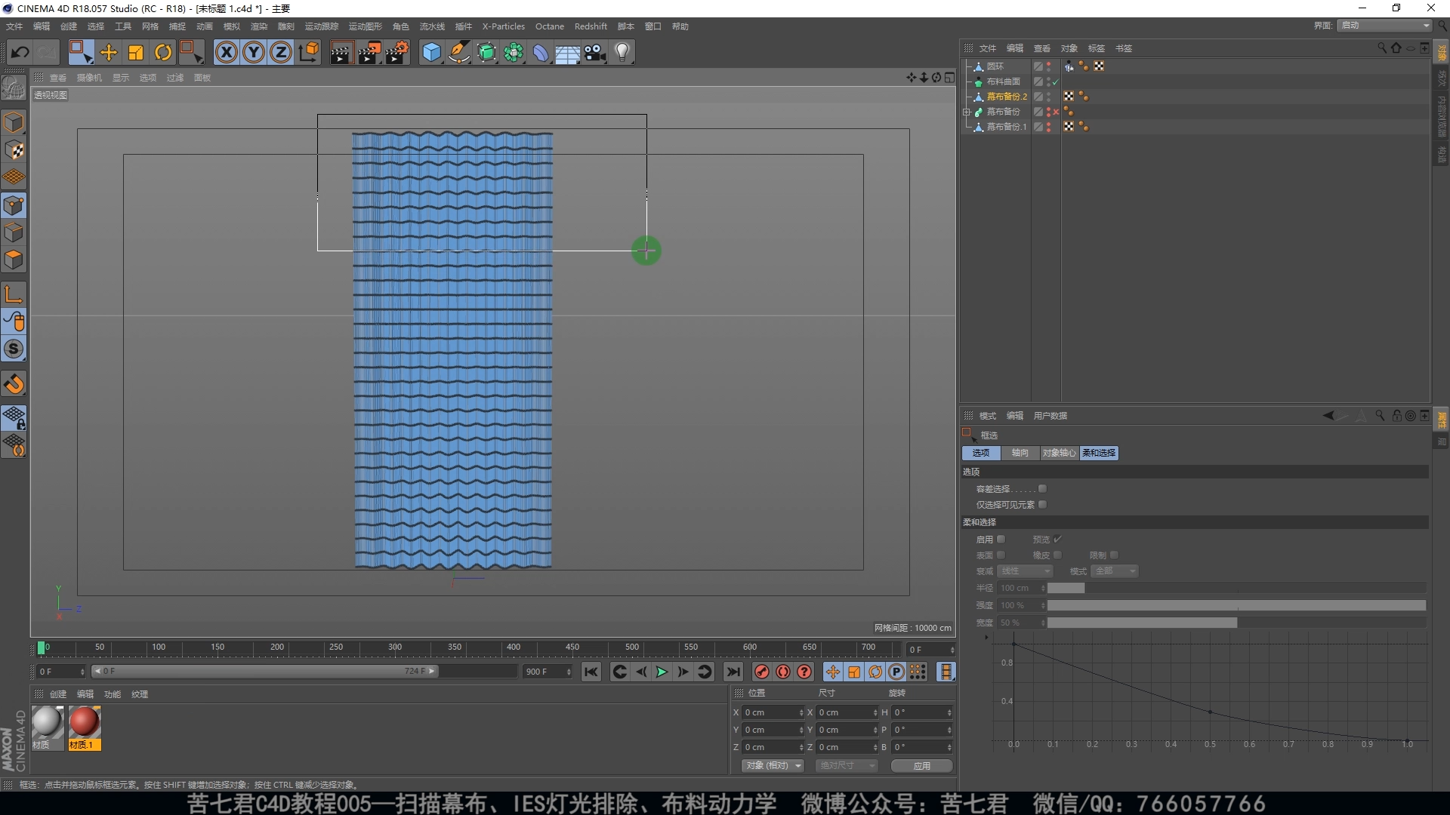Select the Move tool icon

[109, 52]
